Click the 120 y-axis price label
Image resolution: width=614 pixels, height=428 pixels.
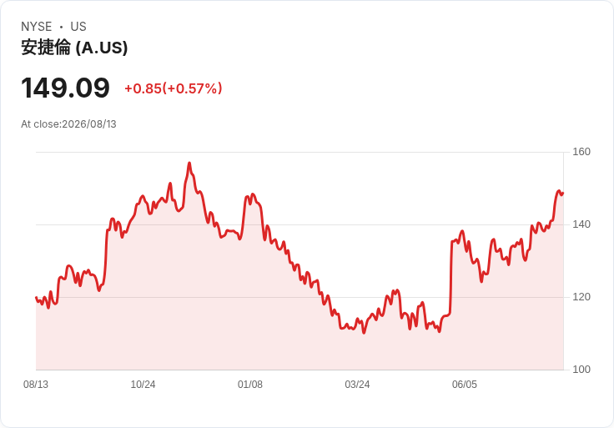581,297
